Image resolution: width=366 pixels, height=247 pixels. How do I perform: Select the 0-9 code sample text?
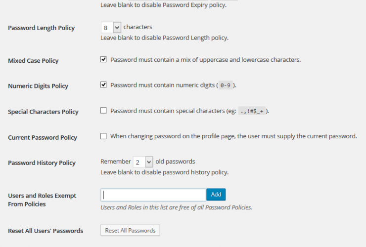click(226, 85)
